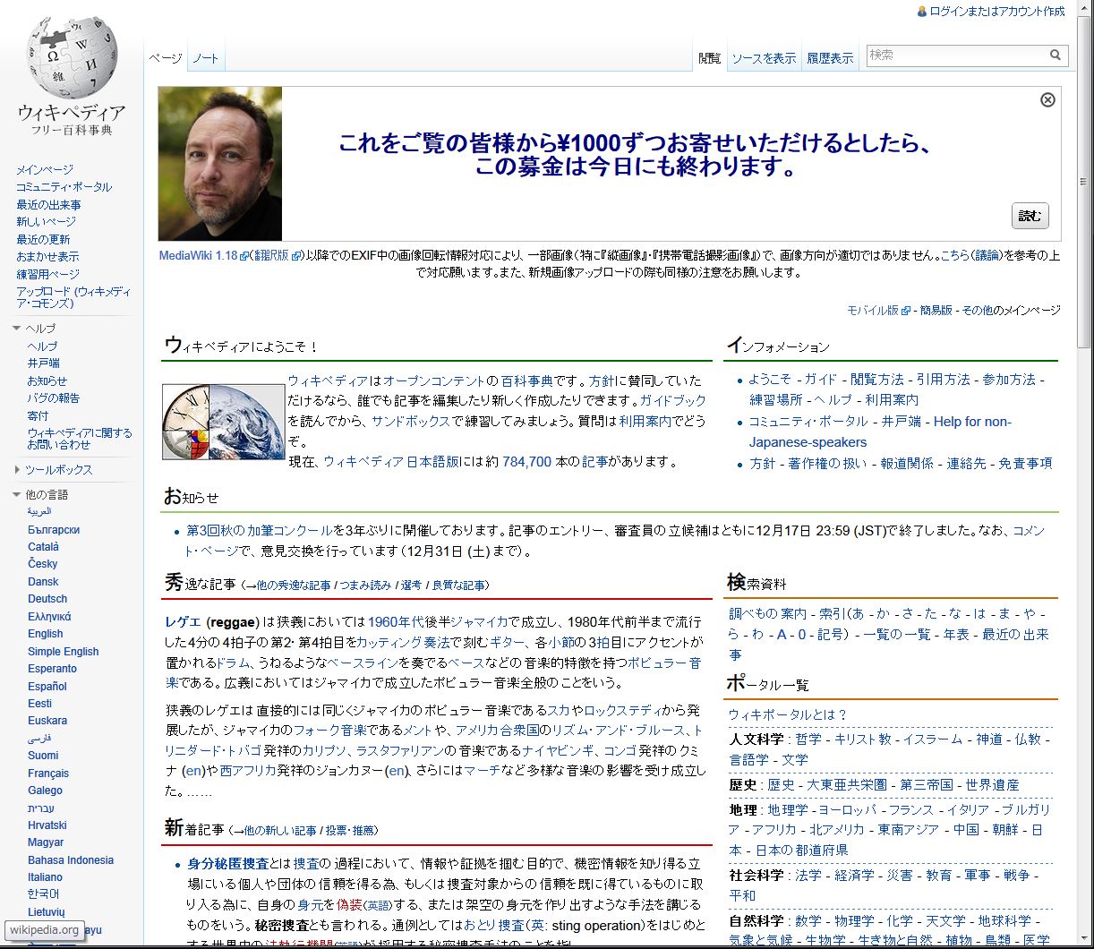Select Deutsch language link

coord(47,599)
